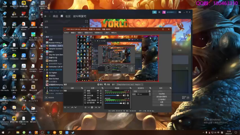Click Windows Start button on taskbar
This screenshot has width=240, height=135.
tap(3, 132)
